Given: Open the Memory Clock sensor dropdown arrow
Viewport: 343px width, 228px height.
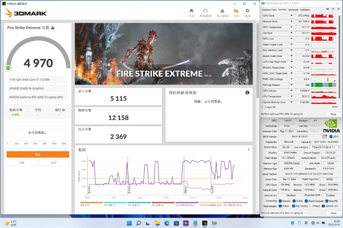Looking at the screenshot, I should click(292, 21).
